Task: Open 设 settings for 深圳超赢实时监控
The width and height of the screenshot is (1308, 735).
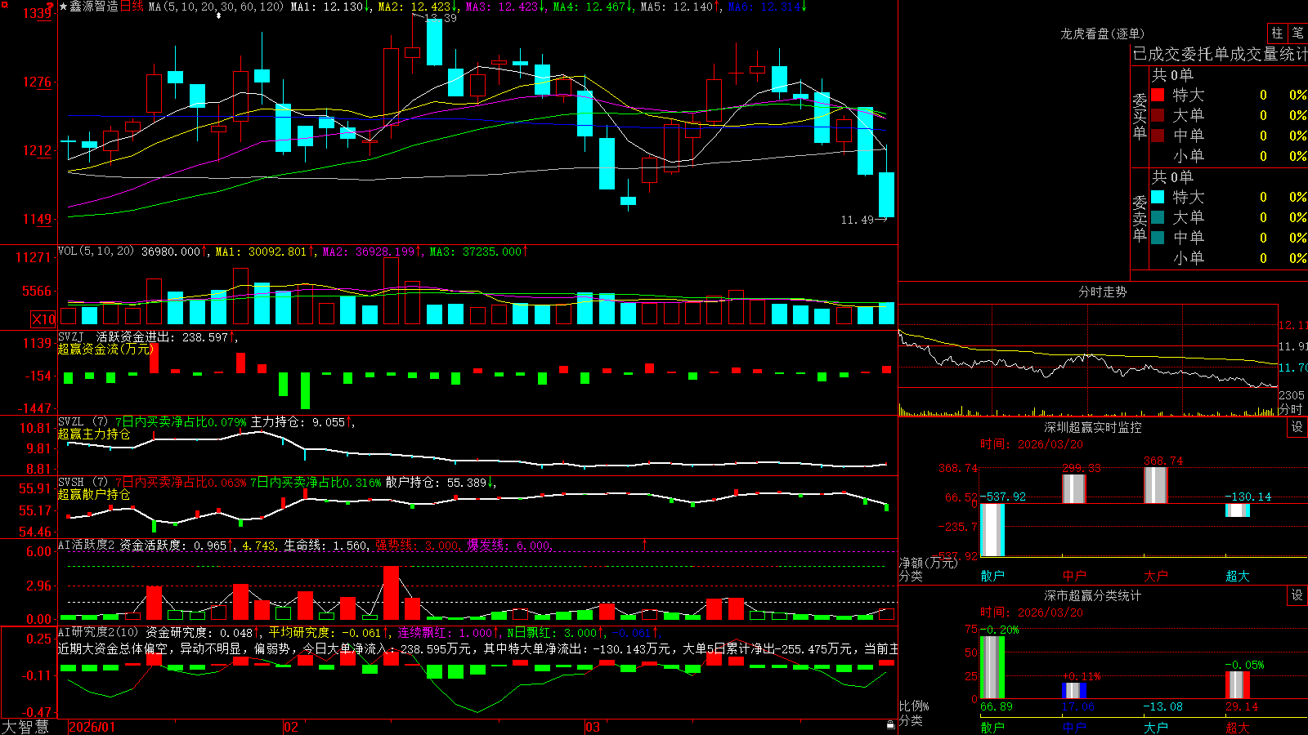Action: tap(1297, 427)
